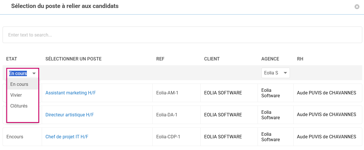This screenshot has height=150, width=364.
Task: Select the 'Vivier' option
Action: click(x=16, y=95)
